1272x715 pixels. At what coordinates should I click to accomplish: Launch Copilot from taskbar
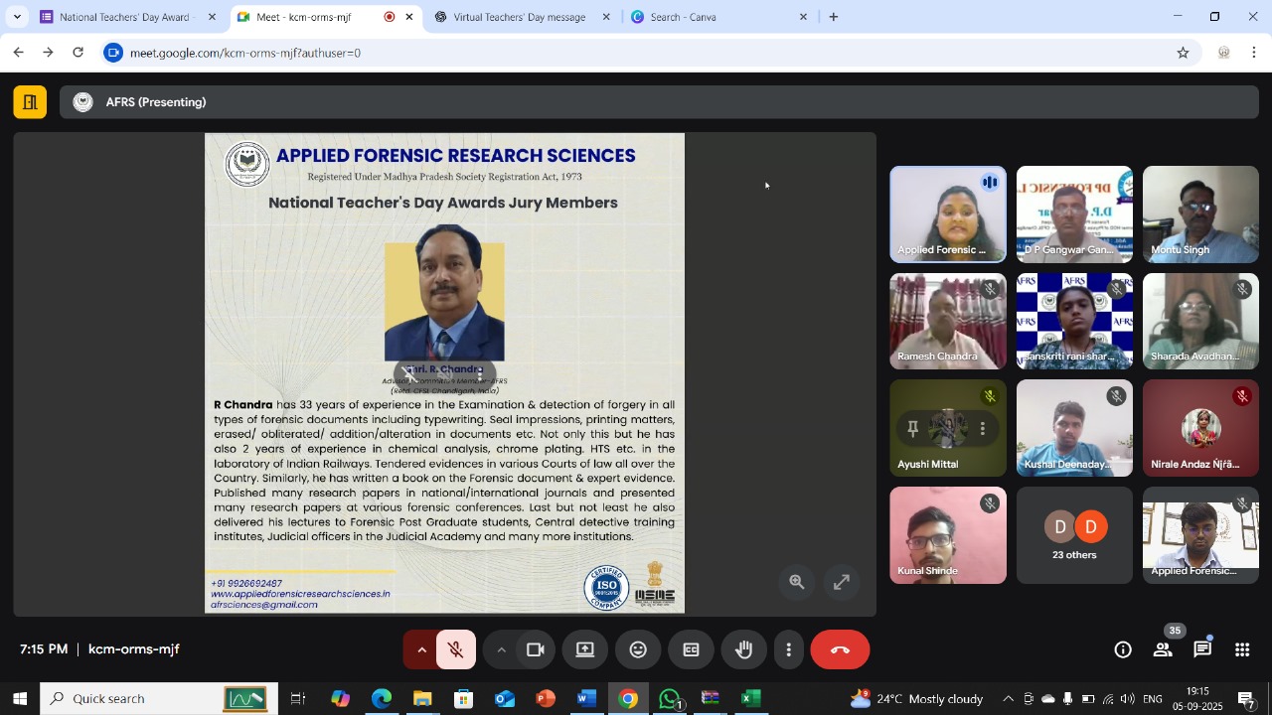(x=341, y=699)
